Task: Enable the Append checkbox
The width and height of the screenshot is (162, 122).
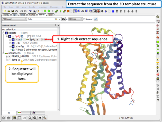Action: click(x=84, y=19)
